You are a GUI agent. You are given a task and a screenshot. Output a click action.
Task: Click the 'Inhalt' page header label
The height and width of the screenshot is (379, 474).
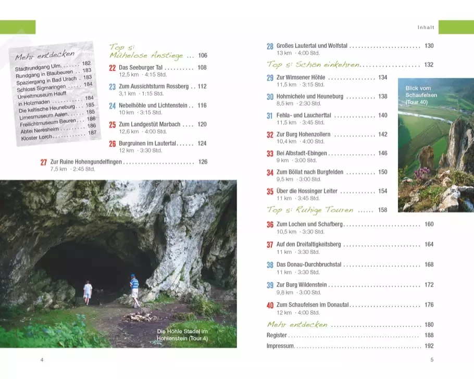tap(426, 27)
